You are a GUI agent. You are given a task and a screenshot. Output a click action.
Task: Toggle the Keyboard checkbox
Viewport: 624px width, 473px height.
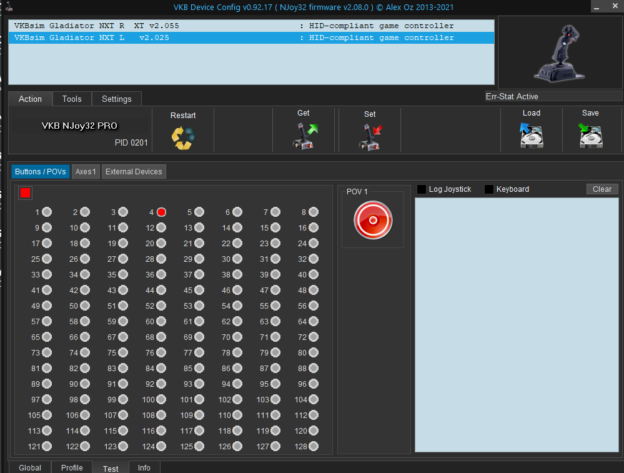pyautogui.click(x=489, y=189)
